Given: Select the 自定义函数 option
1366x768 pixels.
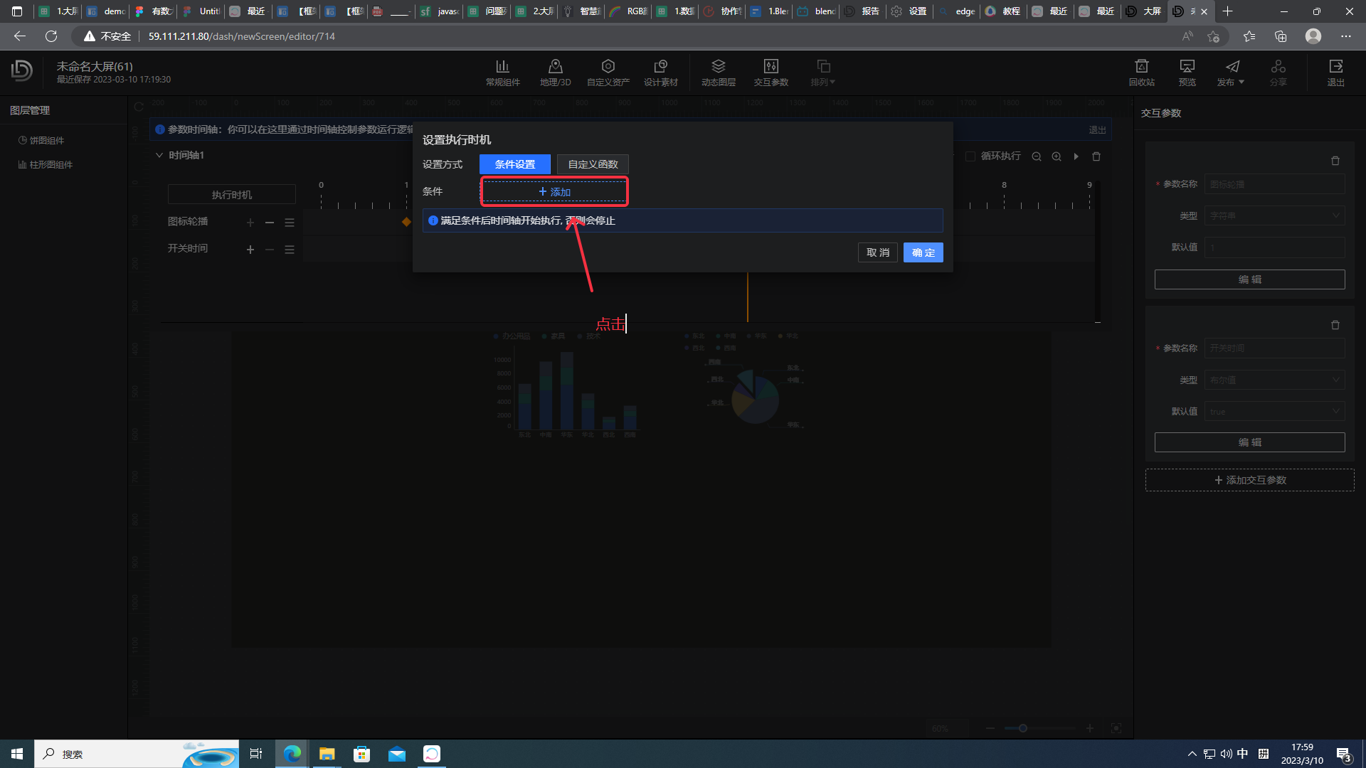Looking at the screenshot, I should tap(593, 164).
